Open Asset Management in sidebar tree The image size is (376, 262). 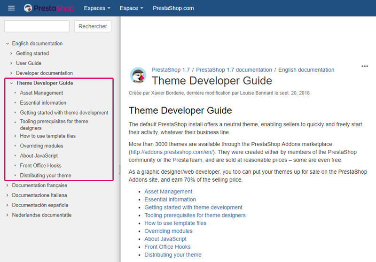point(41,93)
